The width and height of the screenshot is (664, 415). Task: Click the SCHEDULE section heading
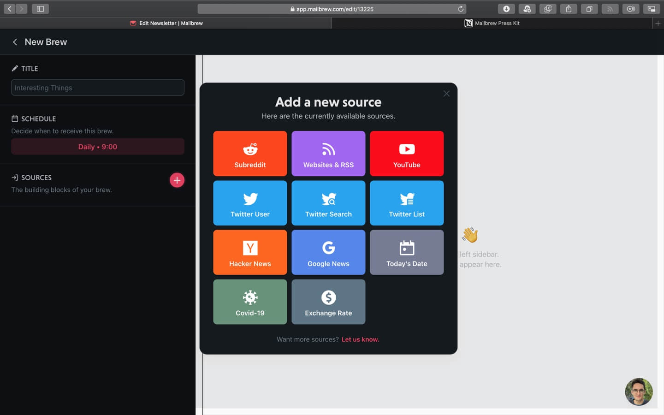(38, 119)
